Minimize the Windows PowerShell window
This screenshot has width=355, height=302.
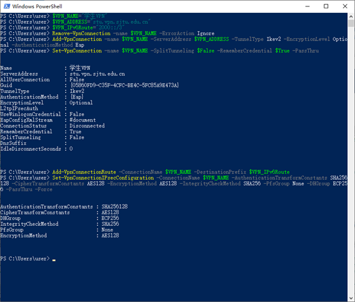point(307,6)
